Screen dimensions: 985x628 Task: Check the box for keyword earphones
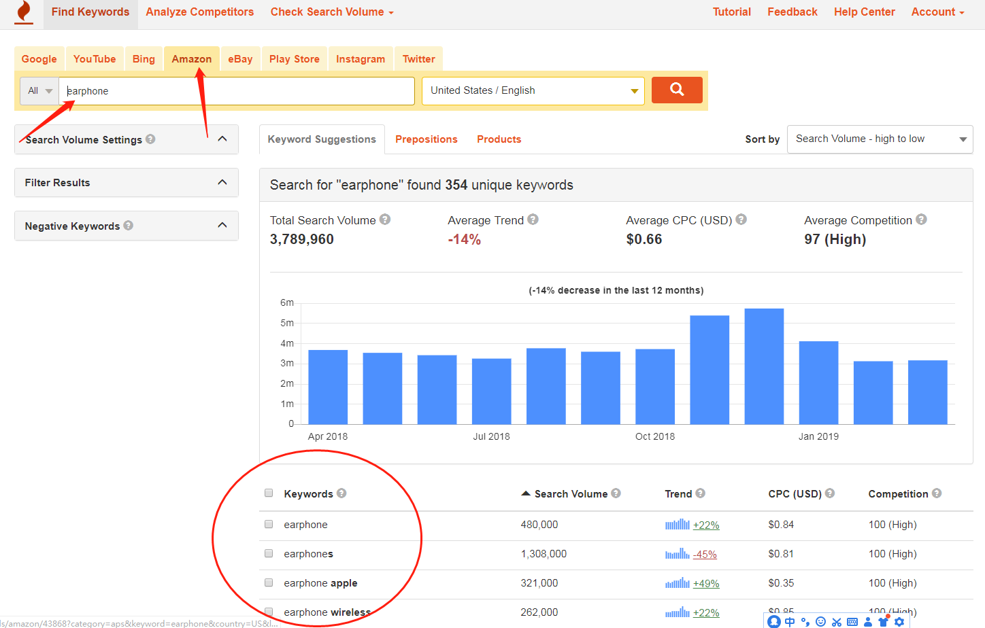269,553
